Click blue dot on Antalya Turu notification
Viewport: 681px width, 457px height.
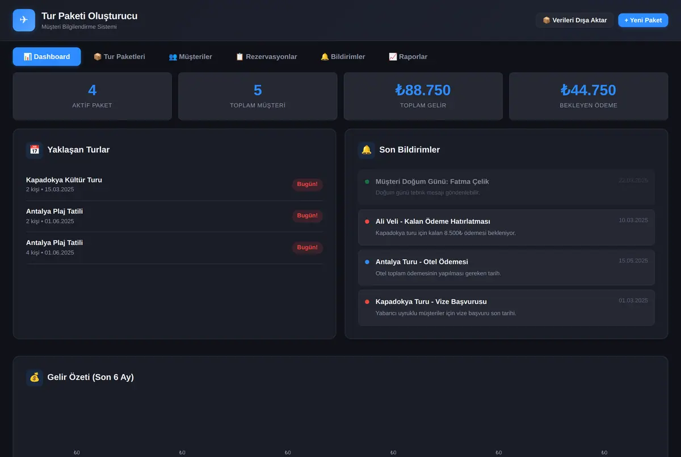367,262
